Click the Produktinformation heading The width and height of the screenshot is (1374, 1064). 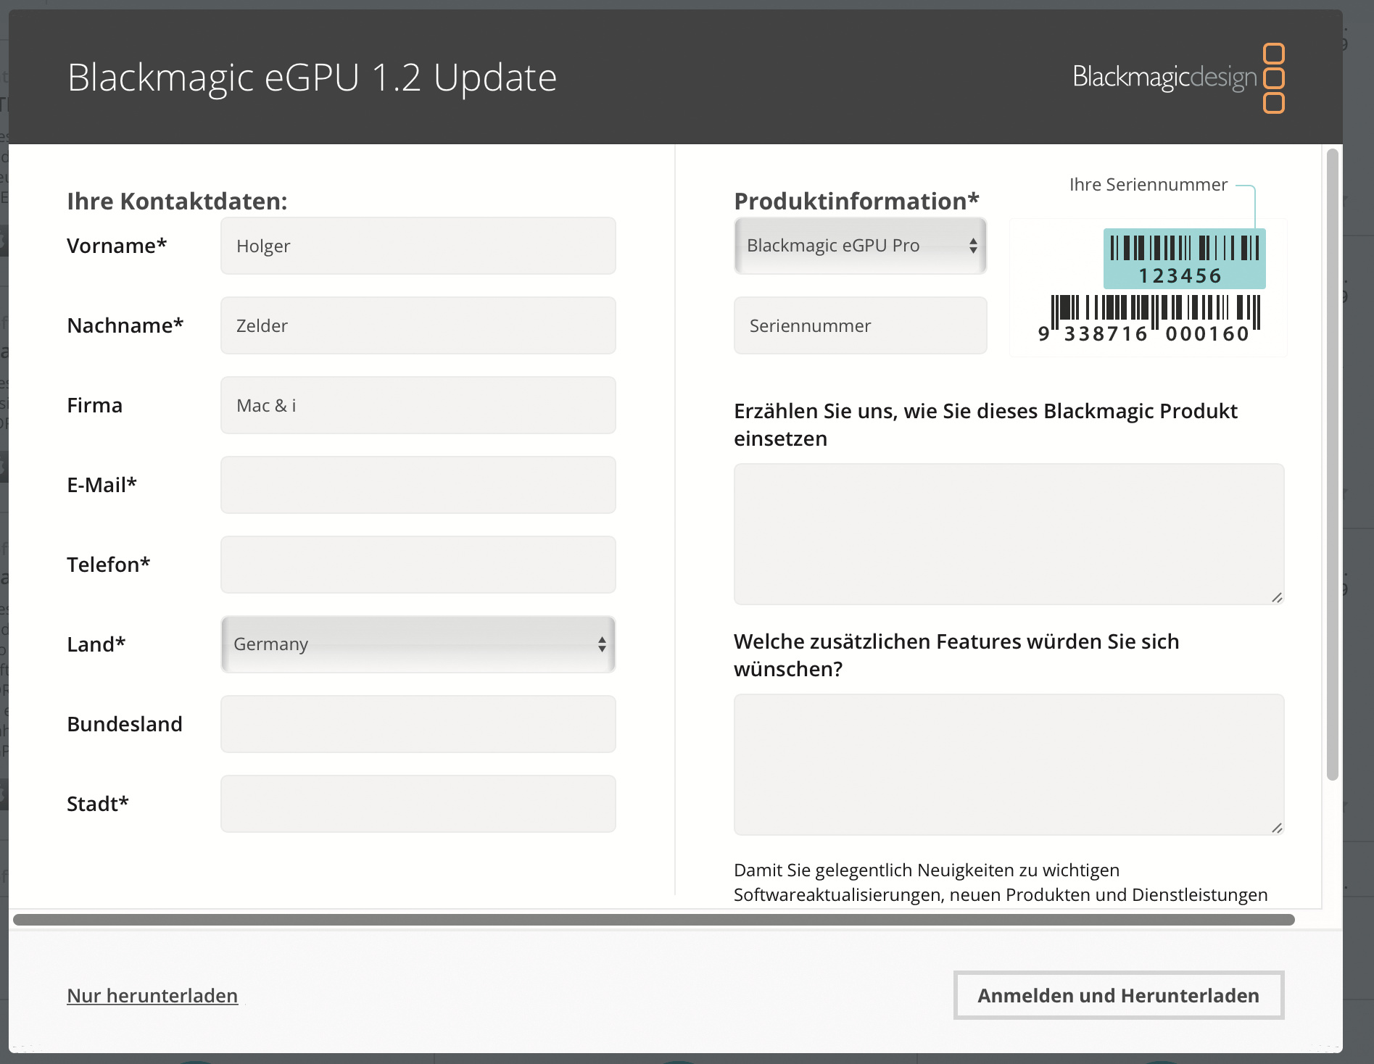click(857, 201)
